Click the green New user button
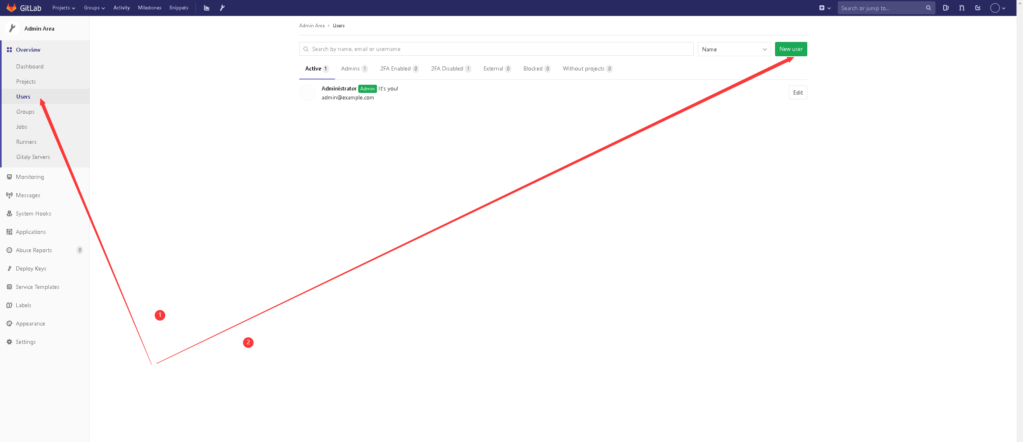Viewport: 1023px width, 442px height. 791,49
